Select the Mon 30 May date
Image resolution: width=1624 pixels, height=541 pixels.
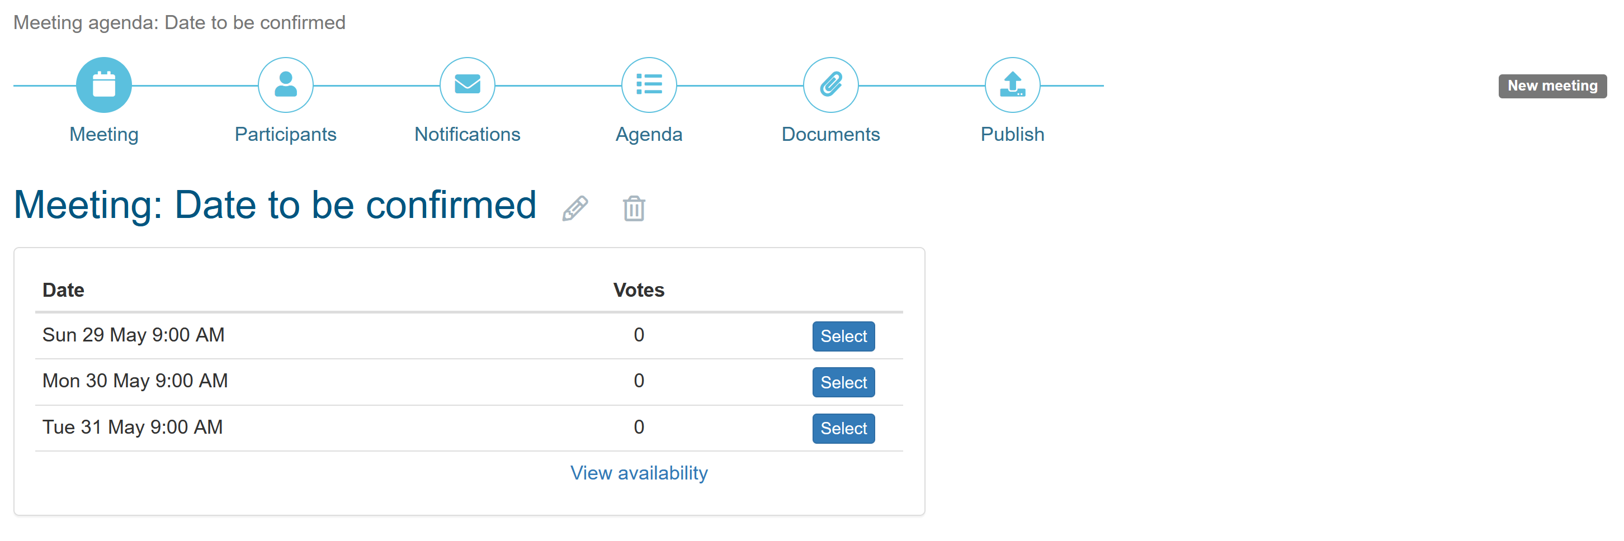click(843, 382)
